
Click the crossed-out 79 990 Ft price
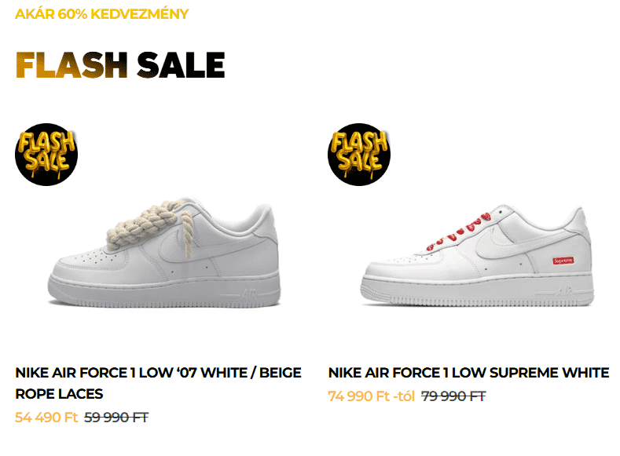(x=453, y=396)
